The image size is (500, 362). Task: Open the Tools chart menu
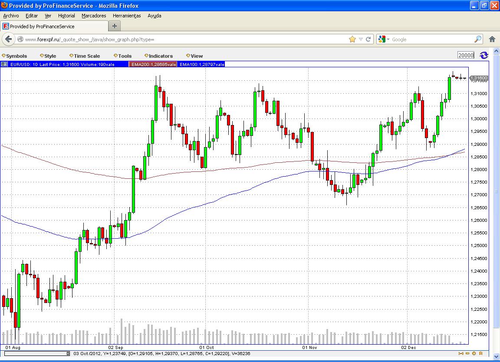tap(122, 56)
